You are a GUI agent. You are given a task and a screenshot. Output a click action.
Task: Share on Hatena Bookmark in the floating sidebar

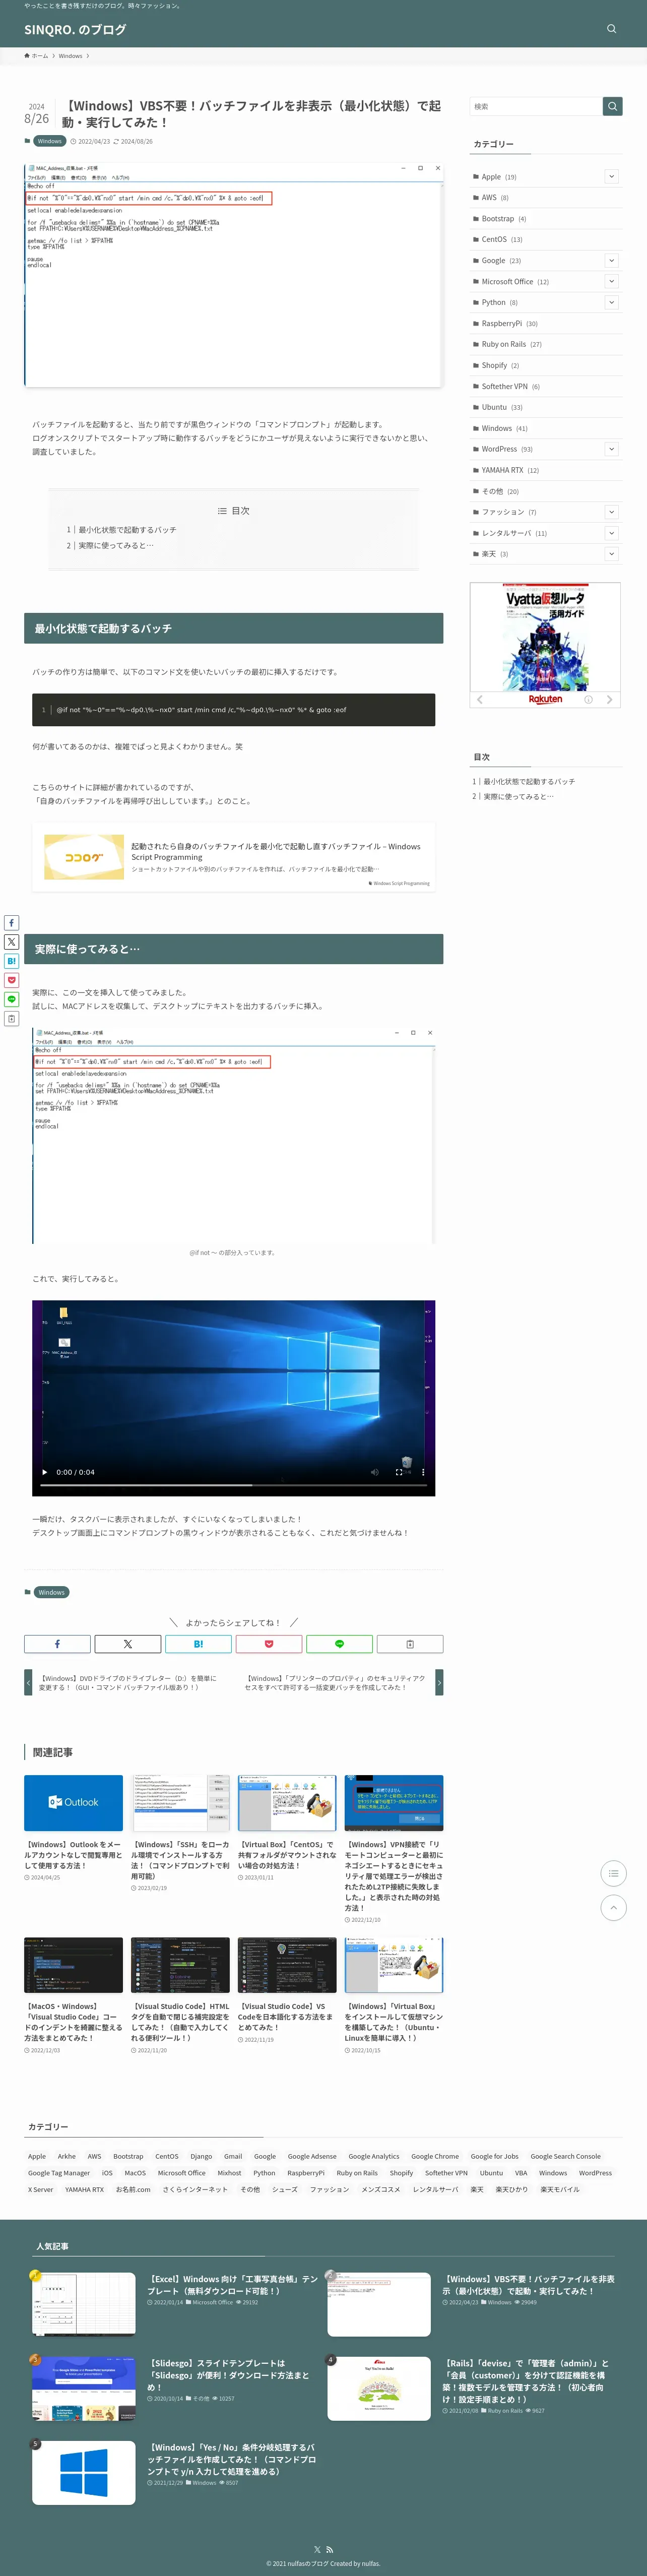point(12,961)
